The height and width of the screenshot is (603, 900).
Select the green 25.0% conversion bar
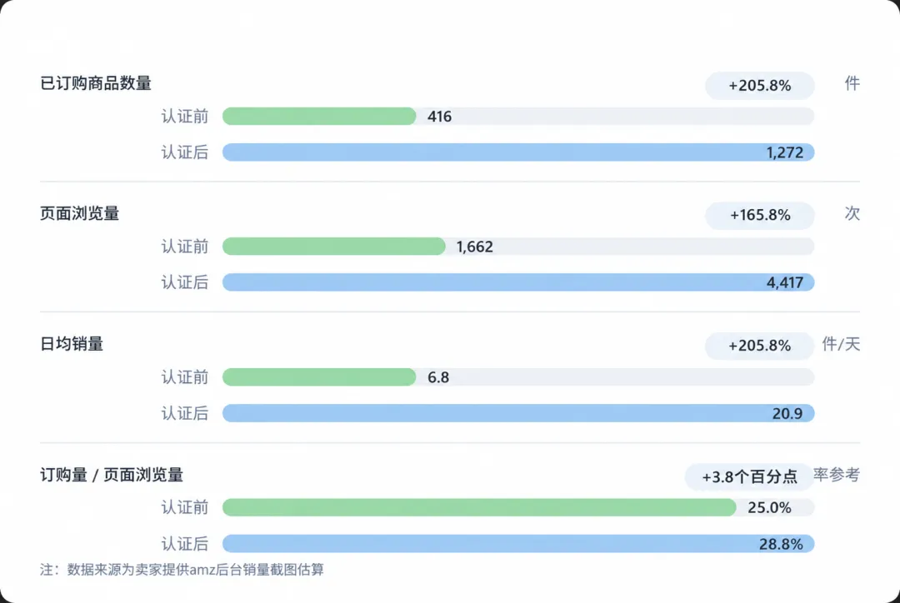pyautogui.click(x=479, y=507)
